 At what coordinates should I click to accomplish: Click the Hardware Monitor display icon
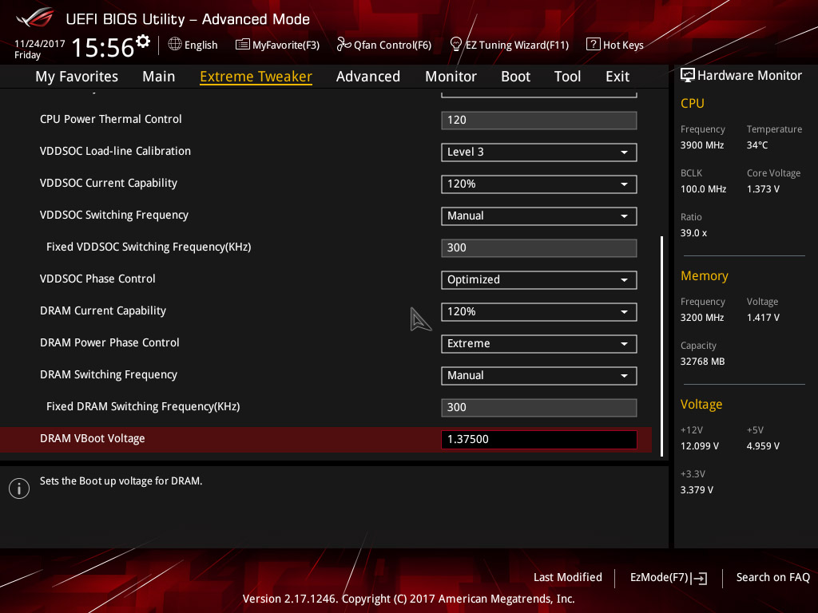[688, 75]
